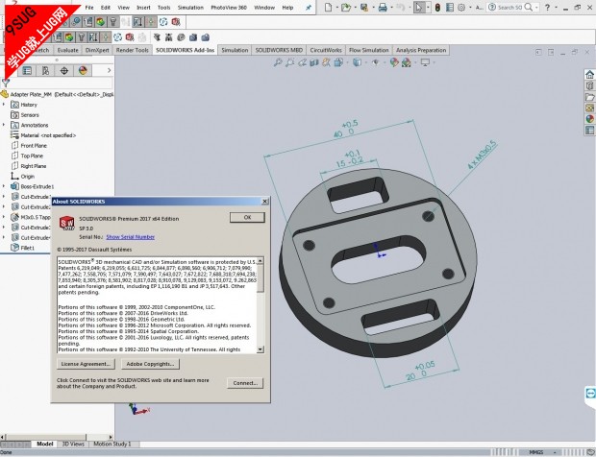Viewport: 596px width, 457px height.
Task: Click the Open file folder icon
Action: tap(345, 7)
